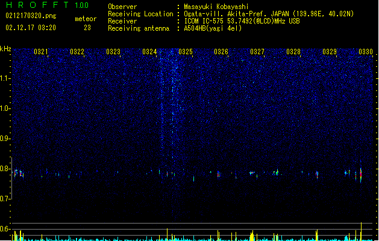This screenshot has height=241, width=379.
Task: Click the 'Receiver' field label
Action: click(x=122, y=21)
